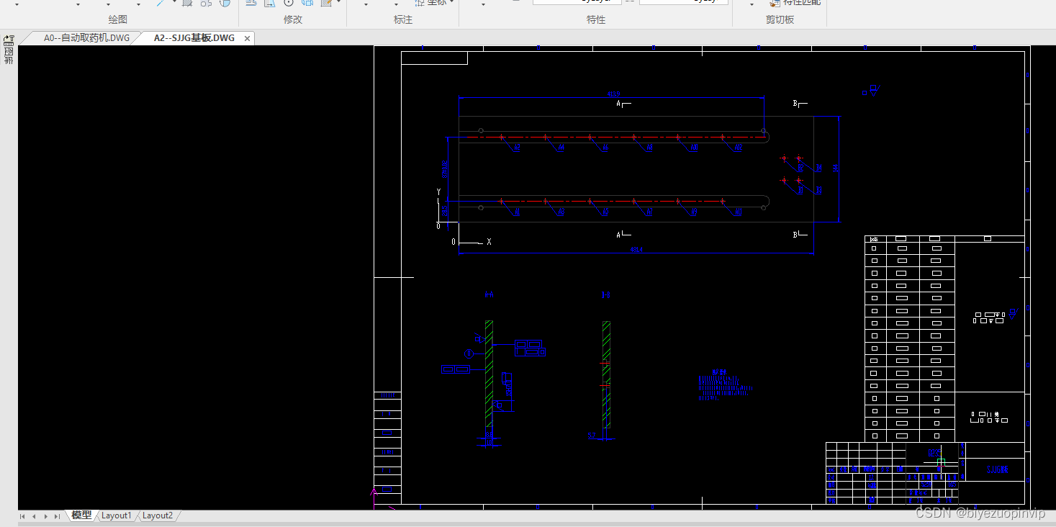Image resolution: width=1056 pixels, height=527 pixels.
Task: Click the 52 dimension under section B-B
Action: 592,436
